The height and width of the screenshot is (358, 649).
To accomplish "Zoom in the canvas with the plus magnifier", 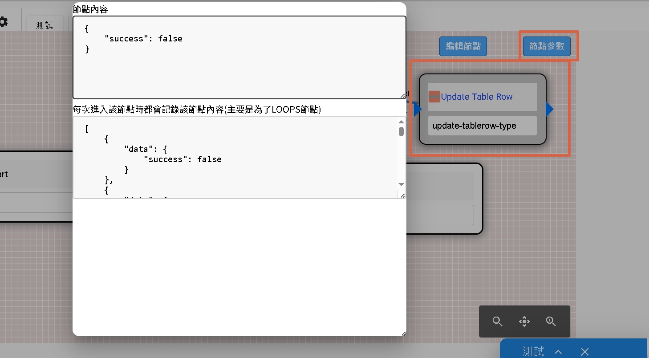I will click(551, 321).
